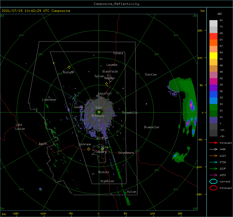Select the yellow 51-54 dBZ swatch
This screenshot has width=233, height=217.
[213, 56]
